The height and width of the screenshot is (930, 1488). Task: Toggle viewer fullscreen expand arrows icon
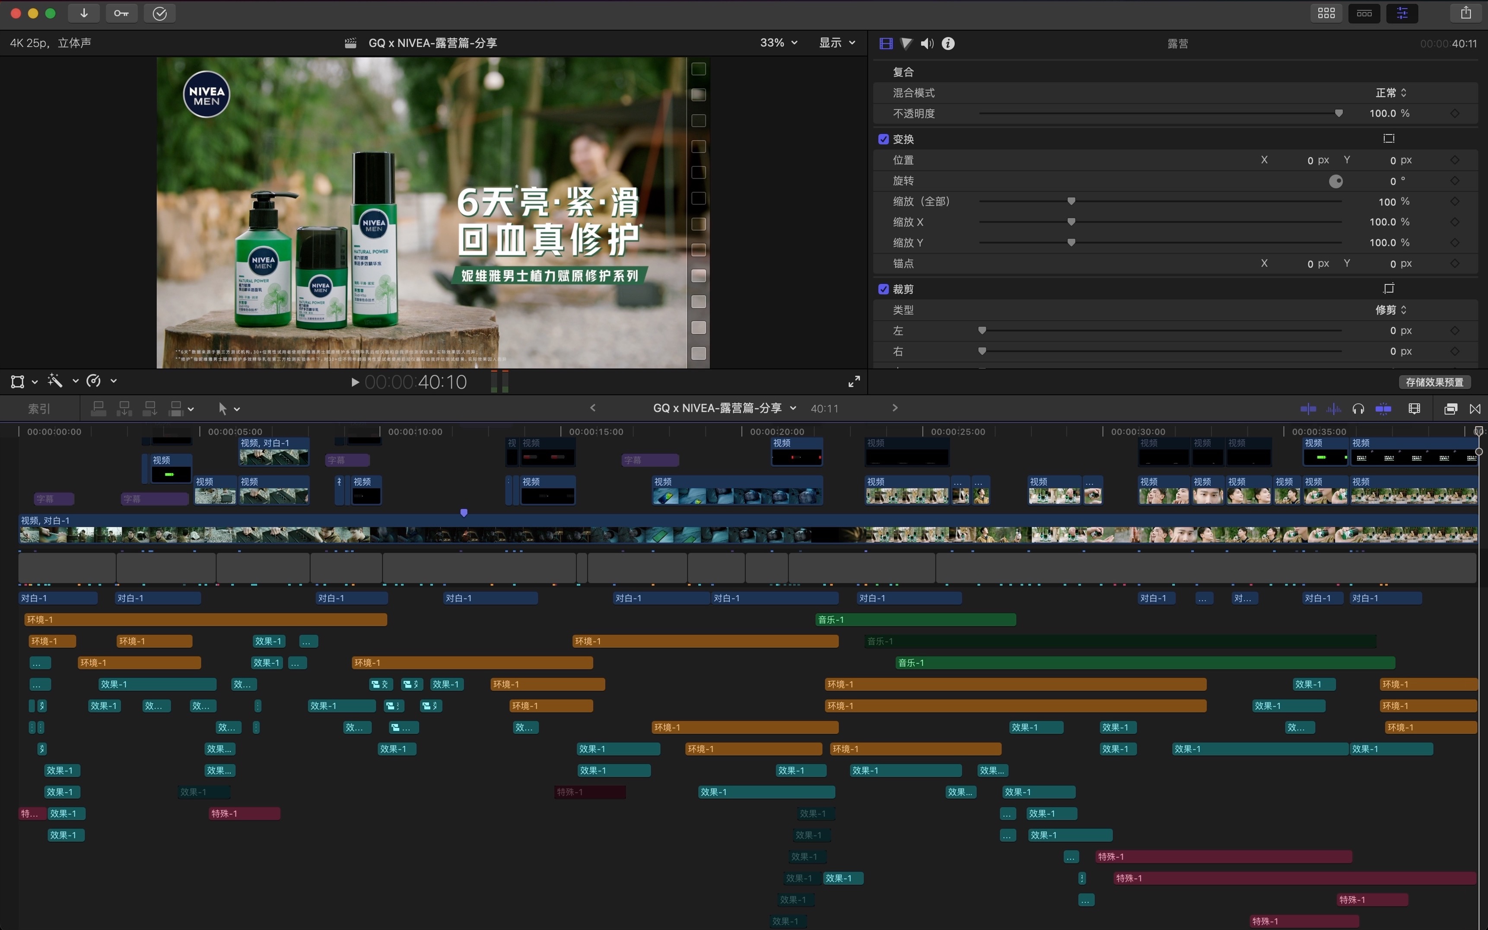854,381
